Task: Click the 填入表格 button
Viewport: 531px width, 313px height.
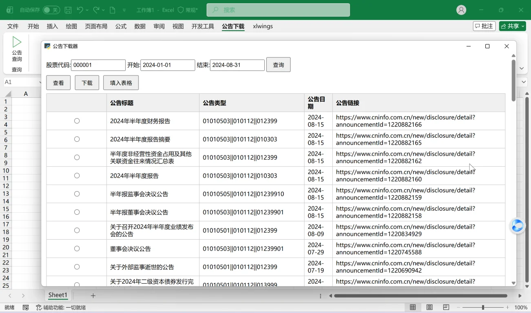Action: [x=121, y=83]
